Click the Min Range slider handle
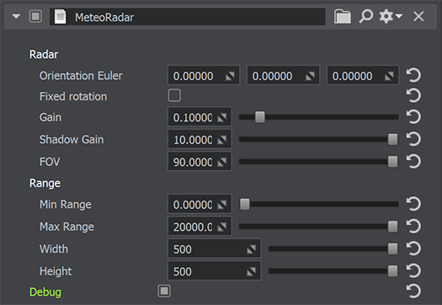Image resolution: width=442 pixels, height=305 pixels. click(245, 204)
